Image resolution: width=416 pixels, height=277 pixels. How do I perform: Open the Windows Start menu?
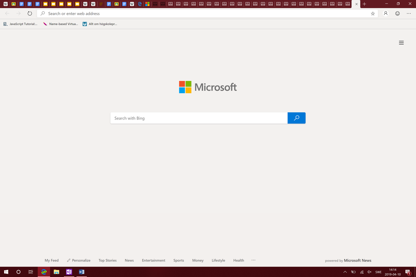6,272
